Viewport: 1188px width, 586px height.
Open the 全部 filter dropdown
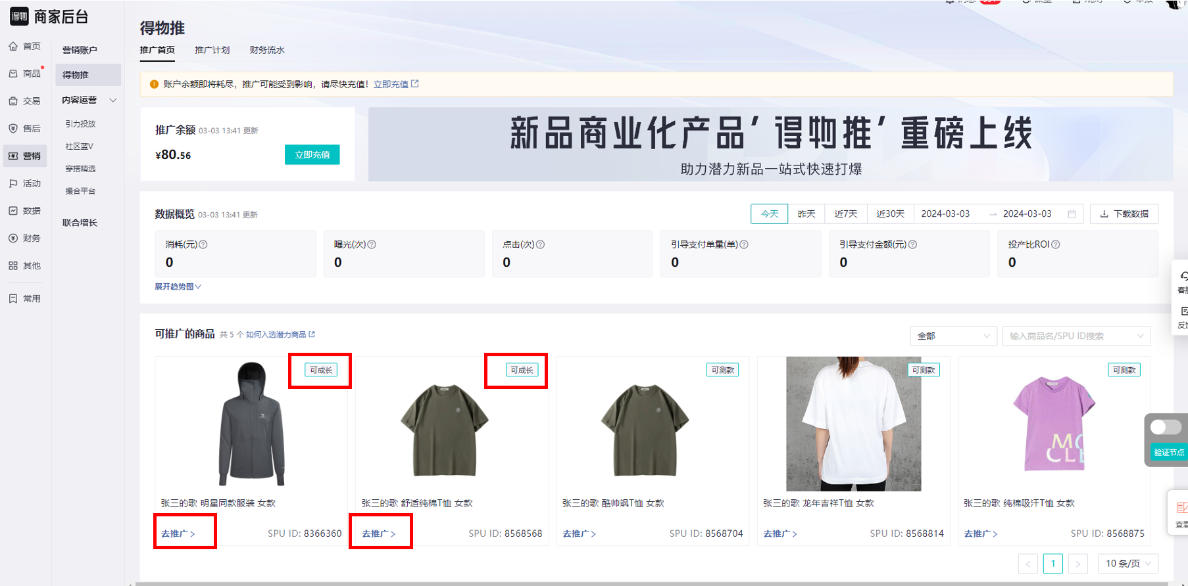click(x=953, y=336)
